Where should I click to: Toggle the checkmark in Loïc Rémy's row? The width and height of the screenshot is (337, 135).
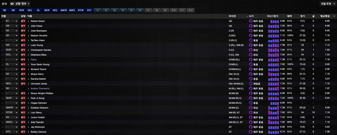(x=3, y=112)
